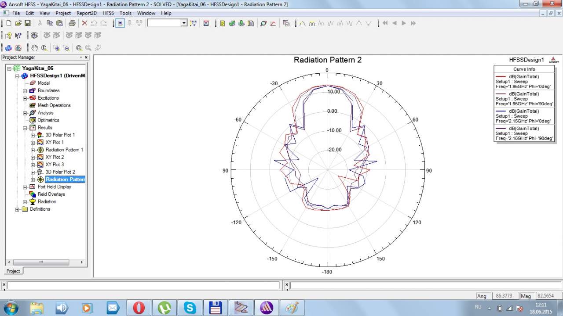Click the context help arrow icon
The width and height of the screenshot is (563, 316).
coord(18,36)
